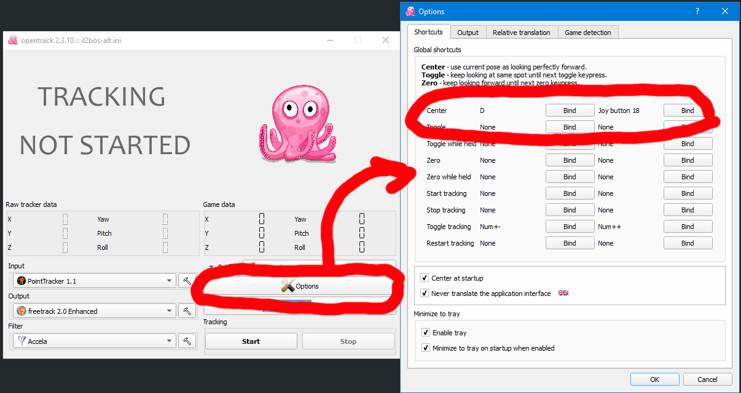The image size is (741, 393).
Task: Open Input tracker settings hammer icon
Action: tap(187, 281)
